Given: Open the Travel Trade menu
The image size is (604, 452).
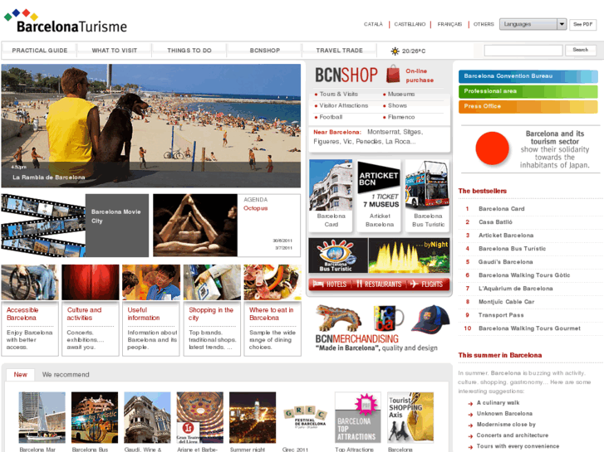Looking at the screenshot, I should tap(339, 51).
